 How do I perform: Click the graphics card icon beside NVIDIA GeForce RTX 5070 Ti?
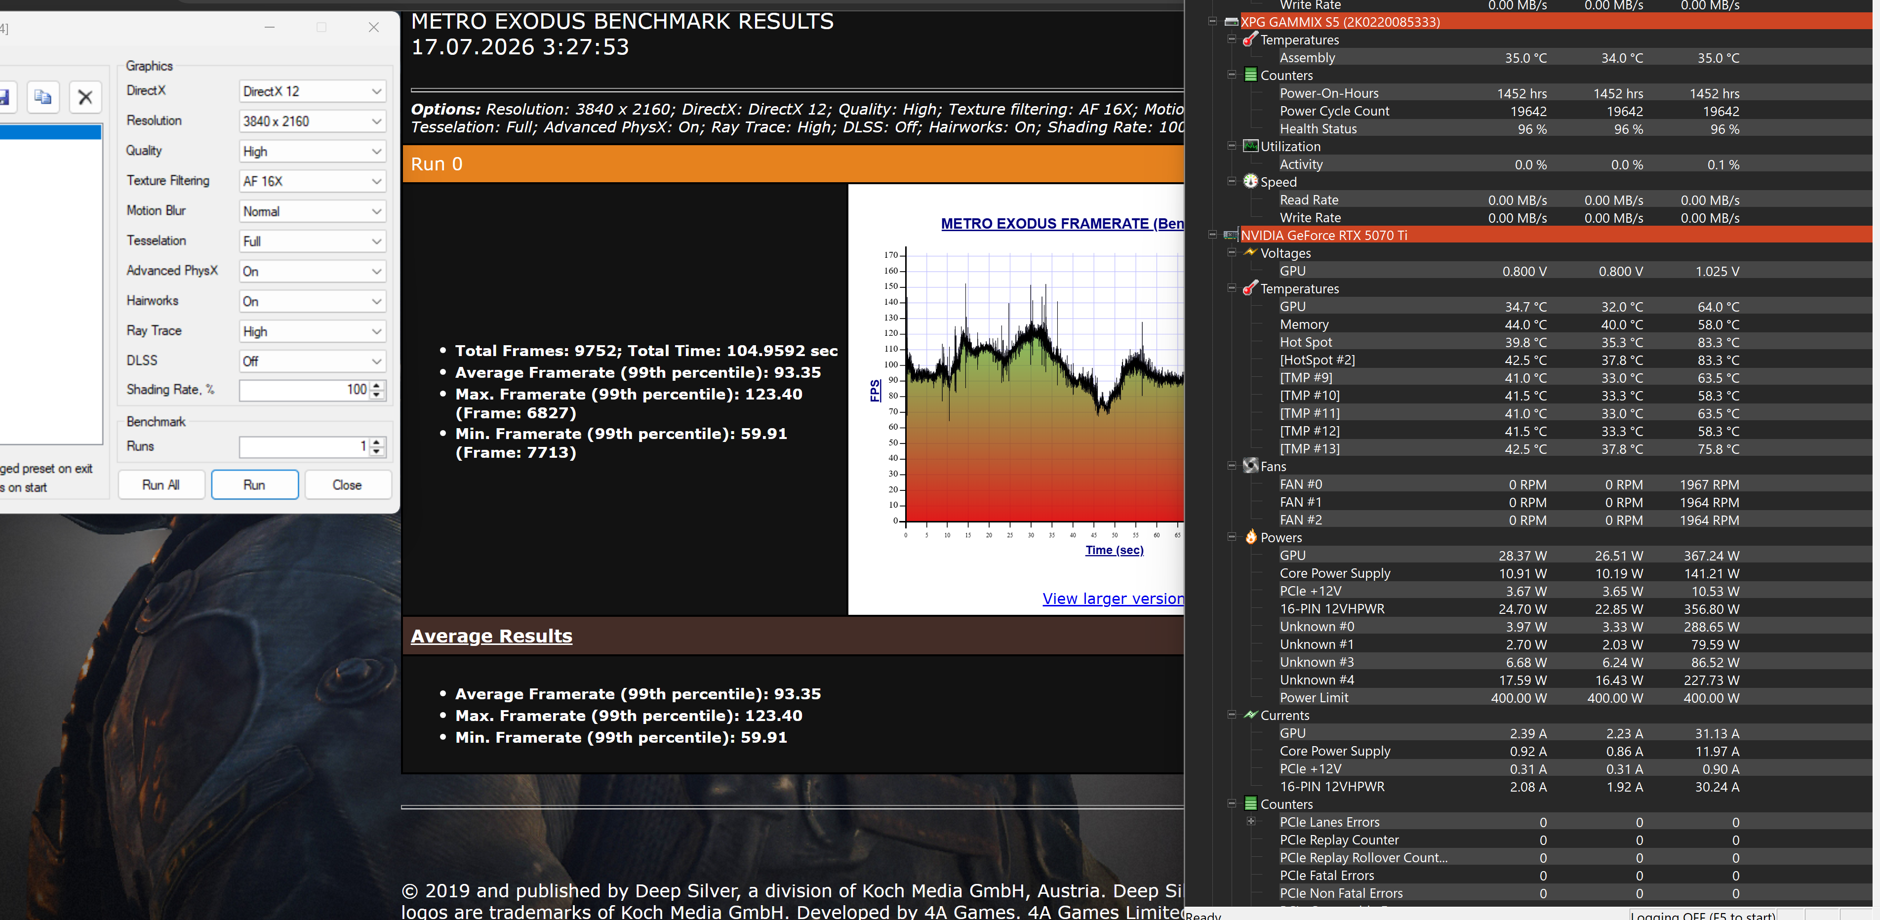tap(1231, 235)
